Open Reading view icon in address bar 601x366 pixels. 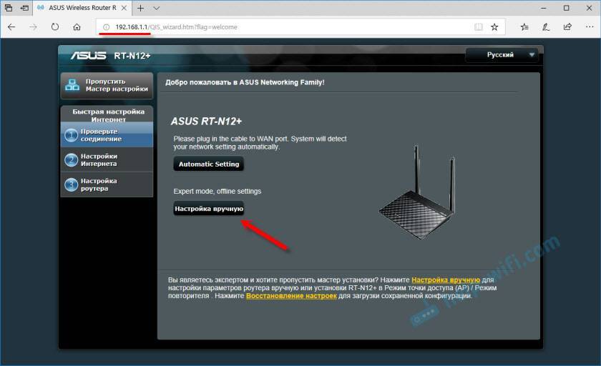pyautogui.click(x=479, y=26)
